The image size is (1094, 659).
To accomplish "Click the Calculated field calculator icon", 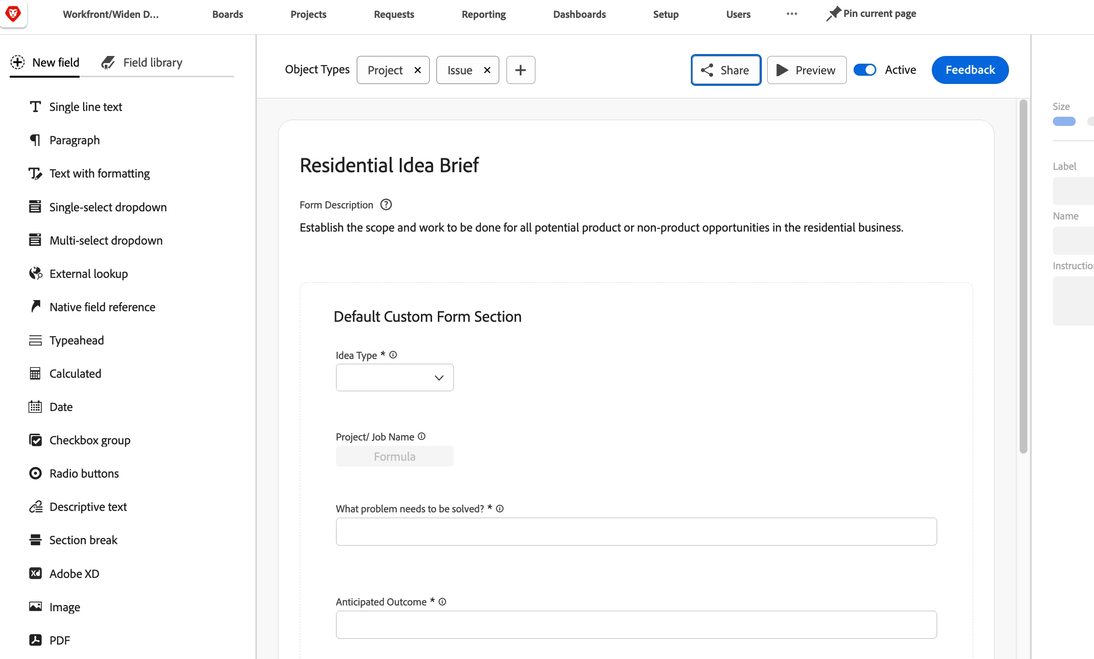I will point(35,373).
